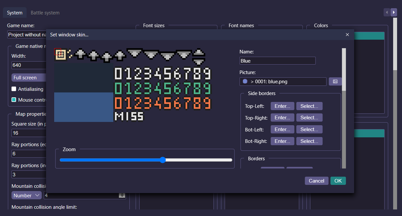Image resolution: width=402 pixels, height=216 pixels.
Task: Click Select for Bot-Left border
Action: click(309, 129)
